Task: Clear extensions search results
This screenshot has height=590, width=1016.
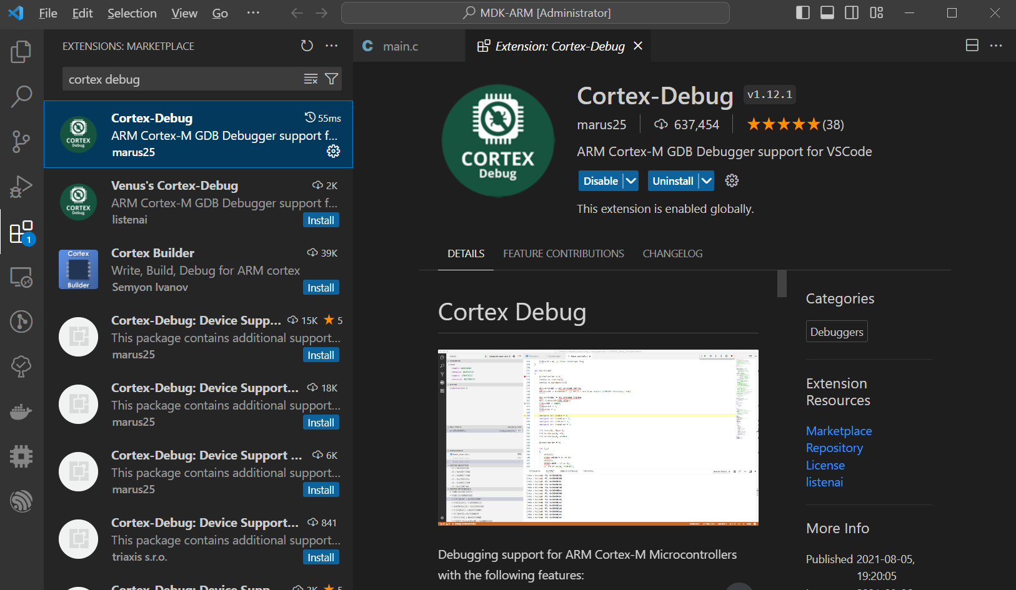Action: pyautogui.click(x=311, y=79)
